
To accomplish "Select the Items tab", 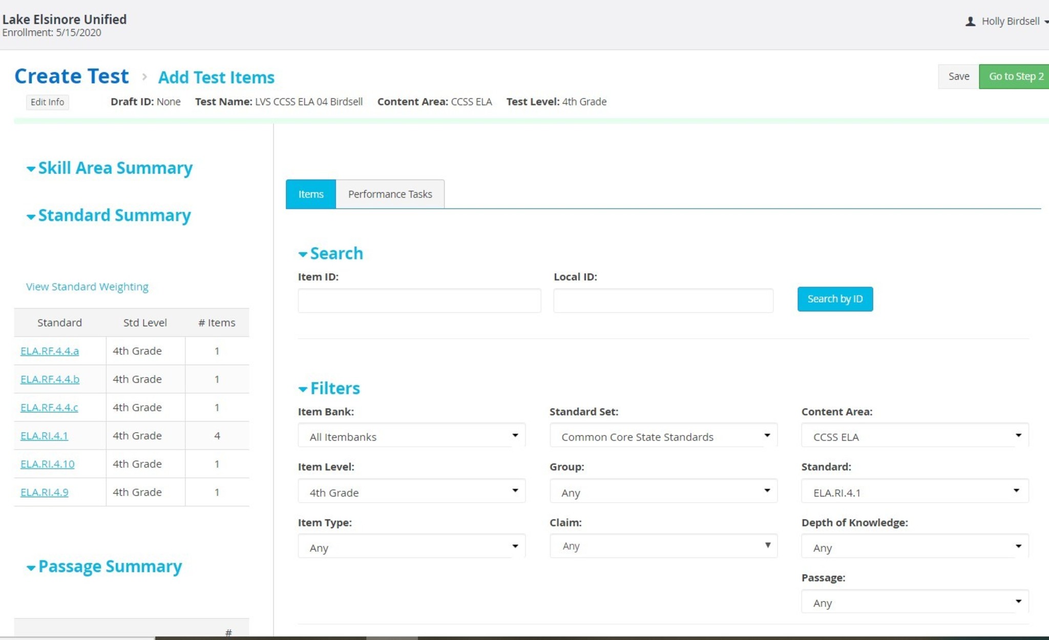I will pyautogui.click(x=311, y=194).
